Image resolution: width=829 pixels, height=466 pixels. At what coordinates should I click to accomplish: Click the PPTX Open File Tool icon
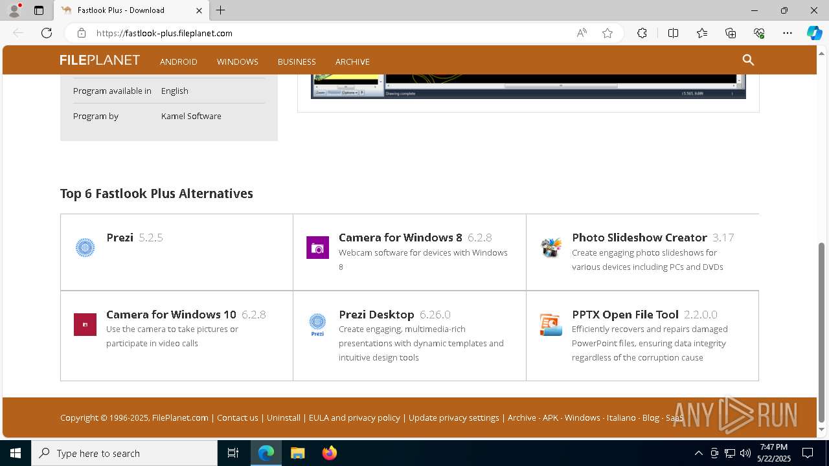(x=551, y=324)
